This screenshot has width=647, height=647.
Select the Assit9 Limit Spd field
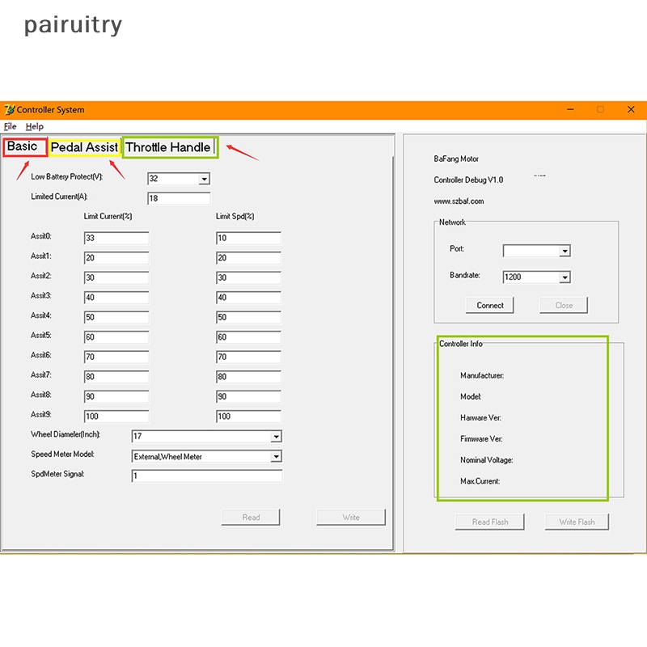(248, 417)
